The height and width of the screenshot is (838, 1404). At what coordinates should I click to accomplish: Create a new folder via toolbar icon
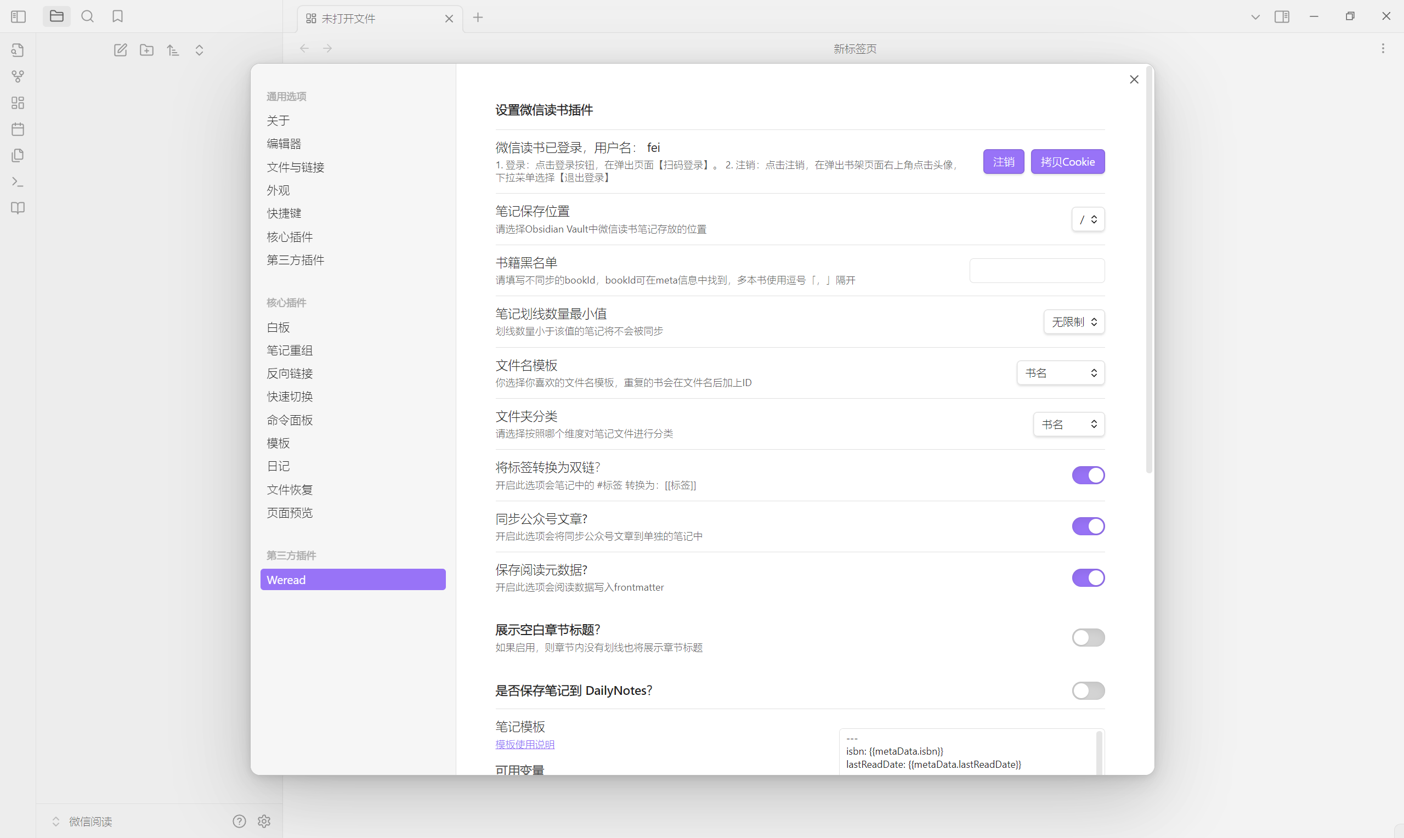(147, 50)
